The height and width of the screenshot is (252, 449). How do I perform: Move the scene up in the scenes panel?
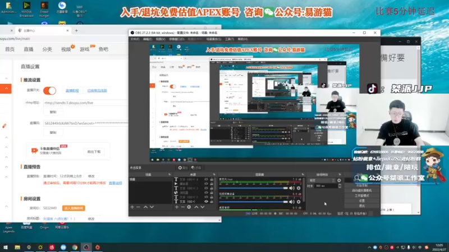pos(145,207)
